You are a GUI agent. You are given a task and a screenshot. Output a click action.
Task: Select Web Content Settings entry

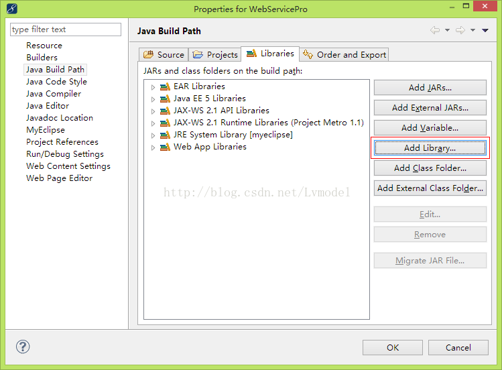(x=68, y=166)
